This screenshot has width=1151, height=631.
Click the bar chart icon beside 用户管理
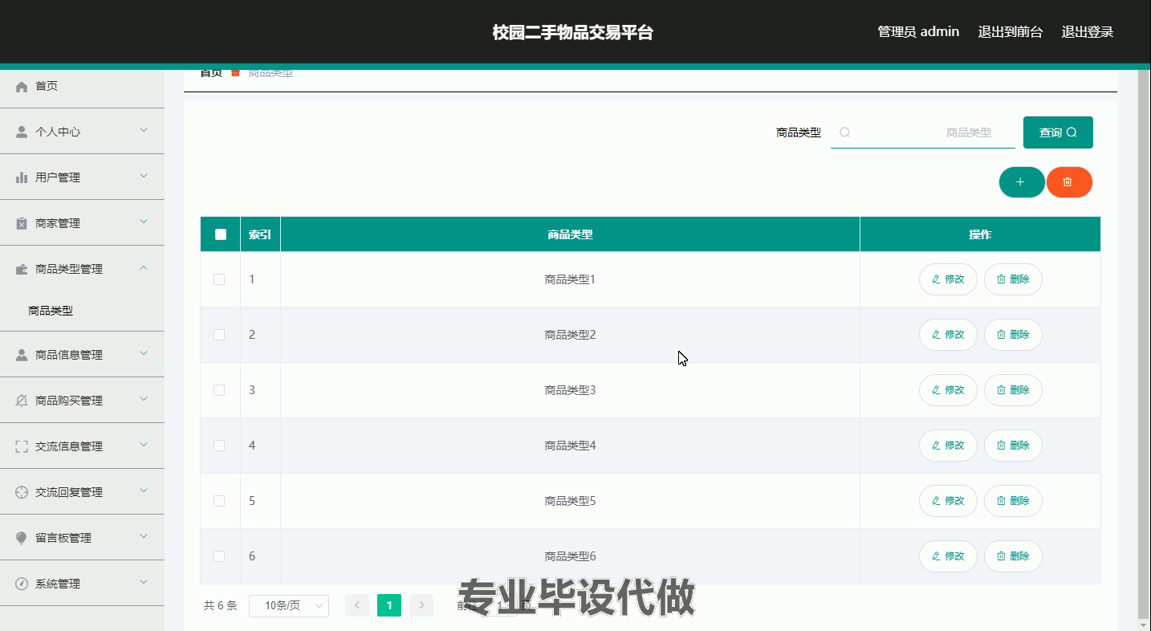pos(22,177)
